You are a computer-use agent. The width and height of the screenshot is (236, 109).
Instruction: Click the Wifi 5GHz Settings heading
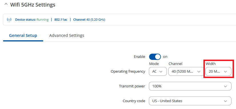point(33,5)
